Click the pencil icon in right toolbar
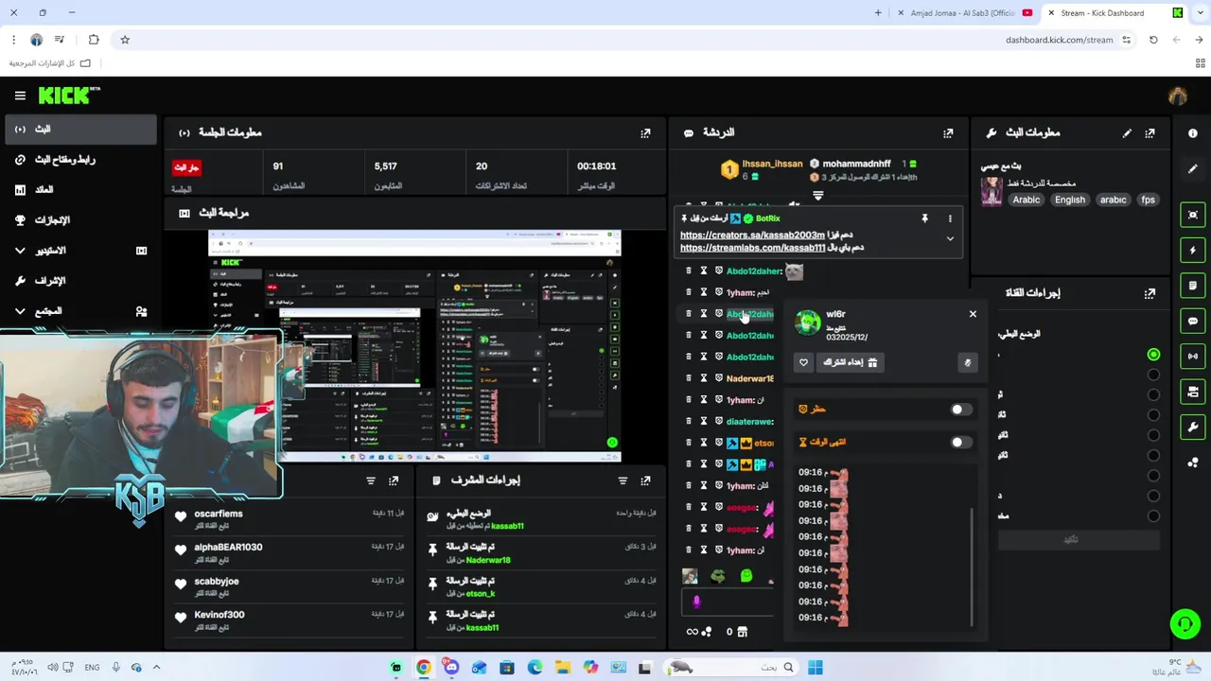Image resolution: width=1211 pixels, height=681 pixels. pyautogui.click(x=1192, y=168)
